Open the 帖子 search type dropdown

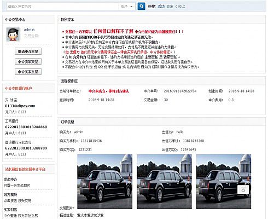click(x=127, y=7)
